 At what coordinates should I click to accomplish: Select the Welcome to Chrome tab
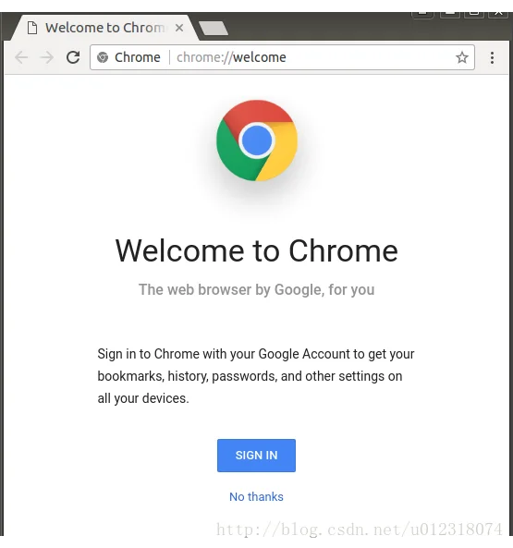click(x=104, y=28)
